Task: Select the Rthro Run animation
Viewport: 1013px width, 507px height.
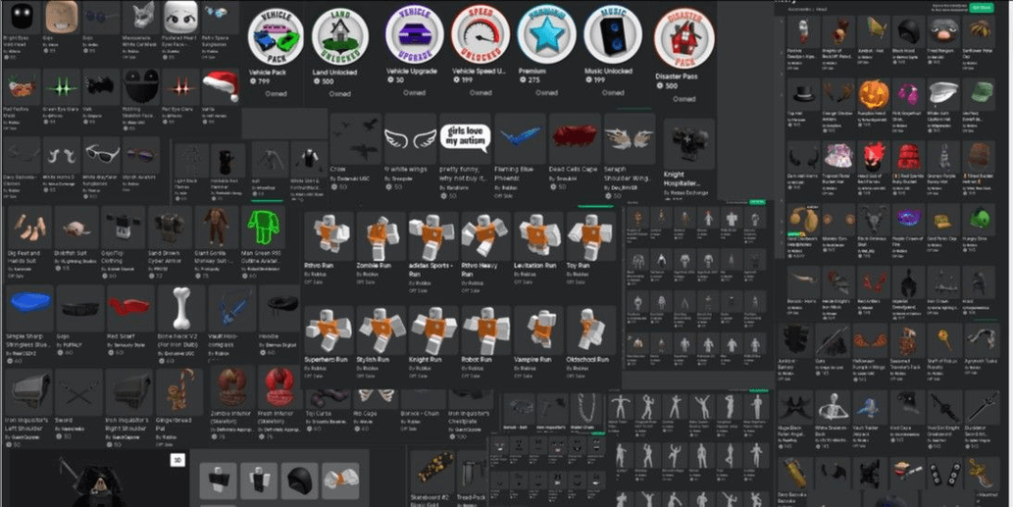Action: (329, 235)
